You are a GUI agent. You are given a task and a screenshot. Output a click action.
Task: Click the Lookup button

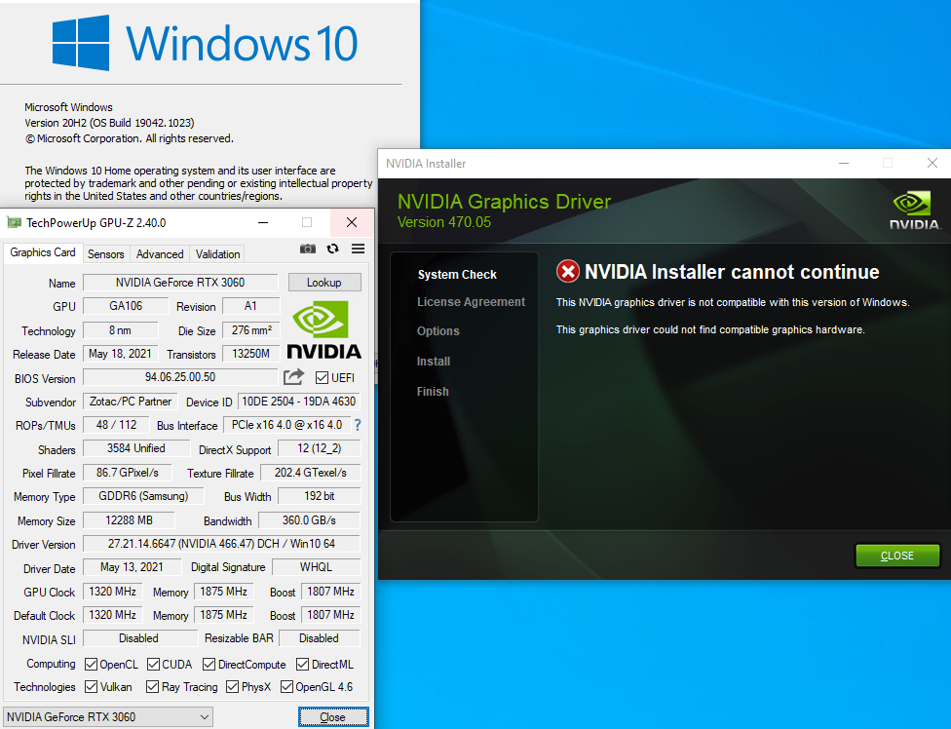click(x=324, y=282)
